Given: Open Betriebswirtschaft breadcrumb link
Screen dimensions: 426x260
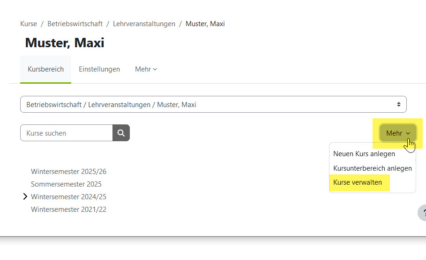Looking at the screenshot, I should tap(75, 24).
